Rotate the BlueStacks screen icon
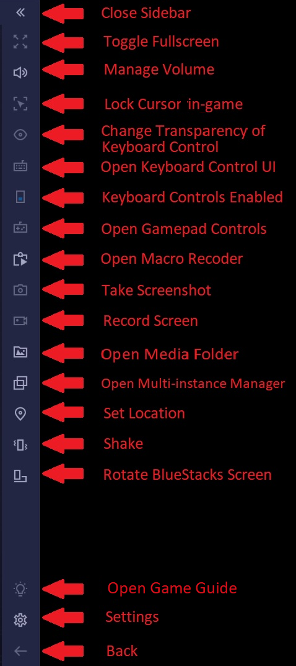Viewport: 296px width, 666px height. tap(20, 476)
